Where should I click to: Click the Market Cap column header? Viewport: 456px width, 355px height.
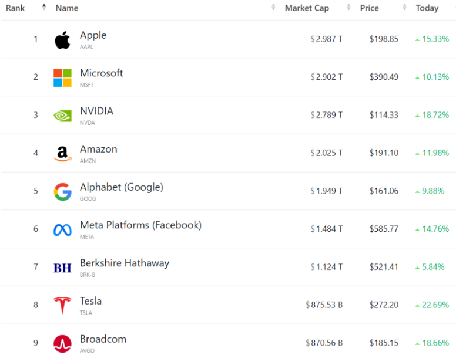coord(307,8)
